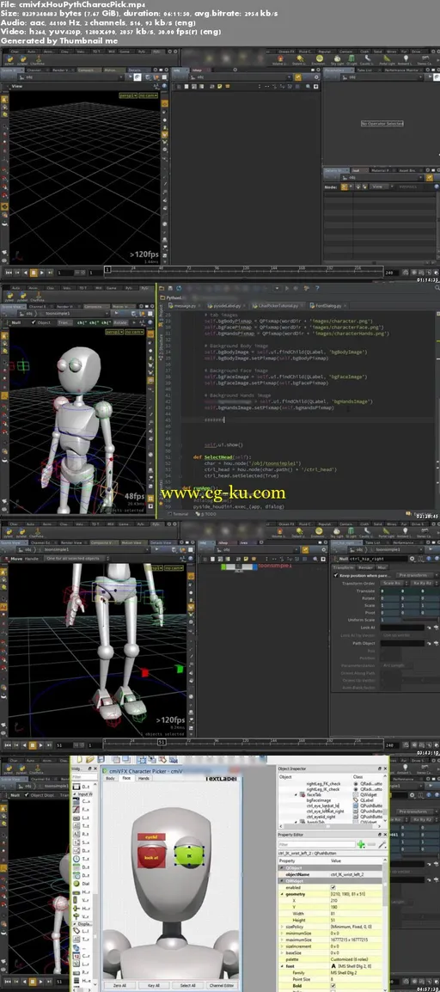Select rightLeg_FK_check row in Object Inspector
This screenshot has width=440, height=992.
(x=323, y=783)
